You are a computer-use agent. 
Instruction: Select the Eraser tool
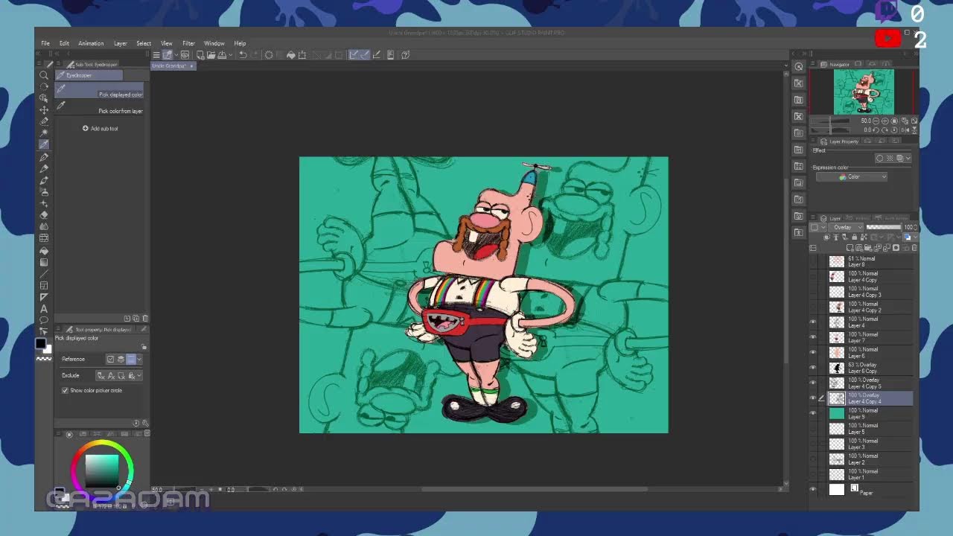pyautogui.click(x=44, y=214)
